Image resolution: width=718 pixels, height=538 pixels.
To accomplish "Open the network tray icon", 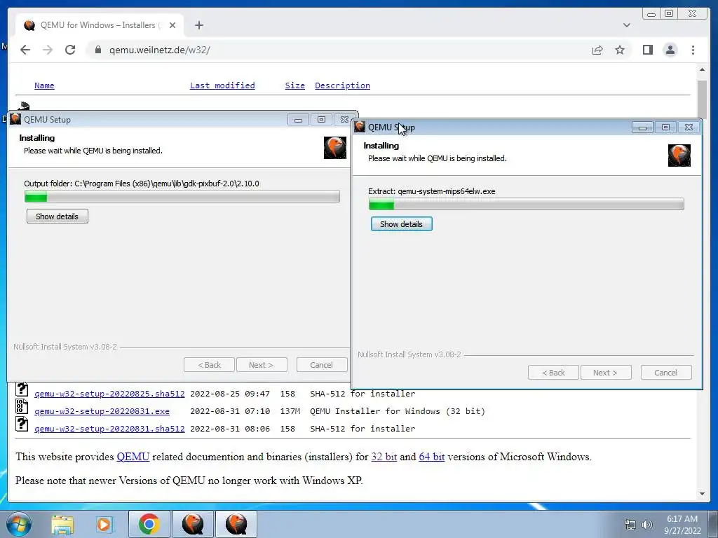I will 630,525.
